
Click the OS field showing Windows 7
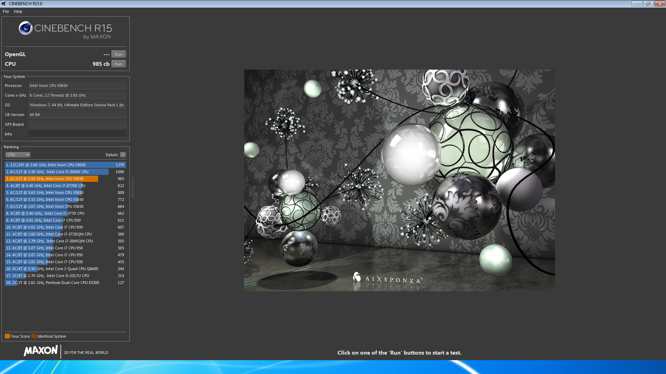77,105
